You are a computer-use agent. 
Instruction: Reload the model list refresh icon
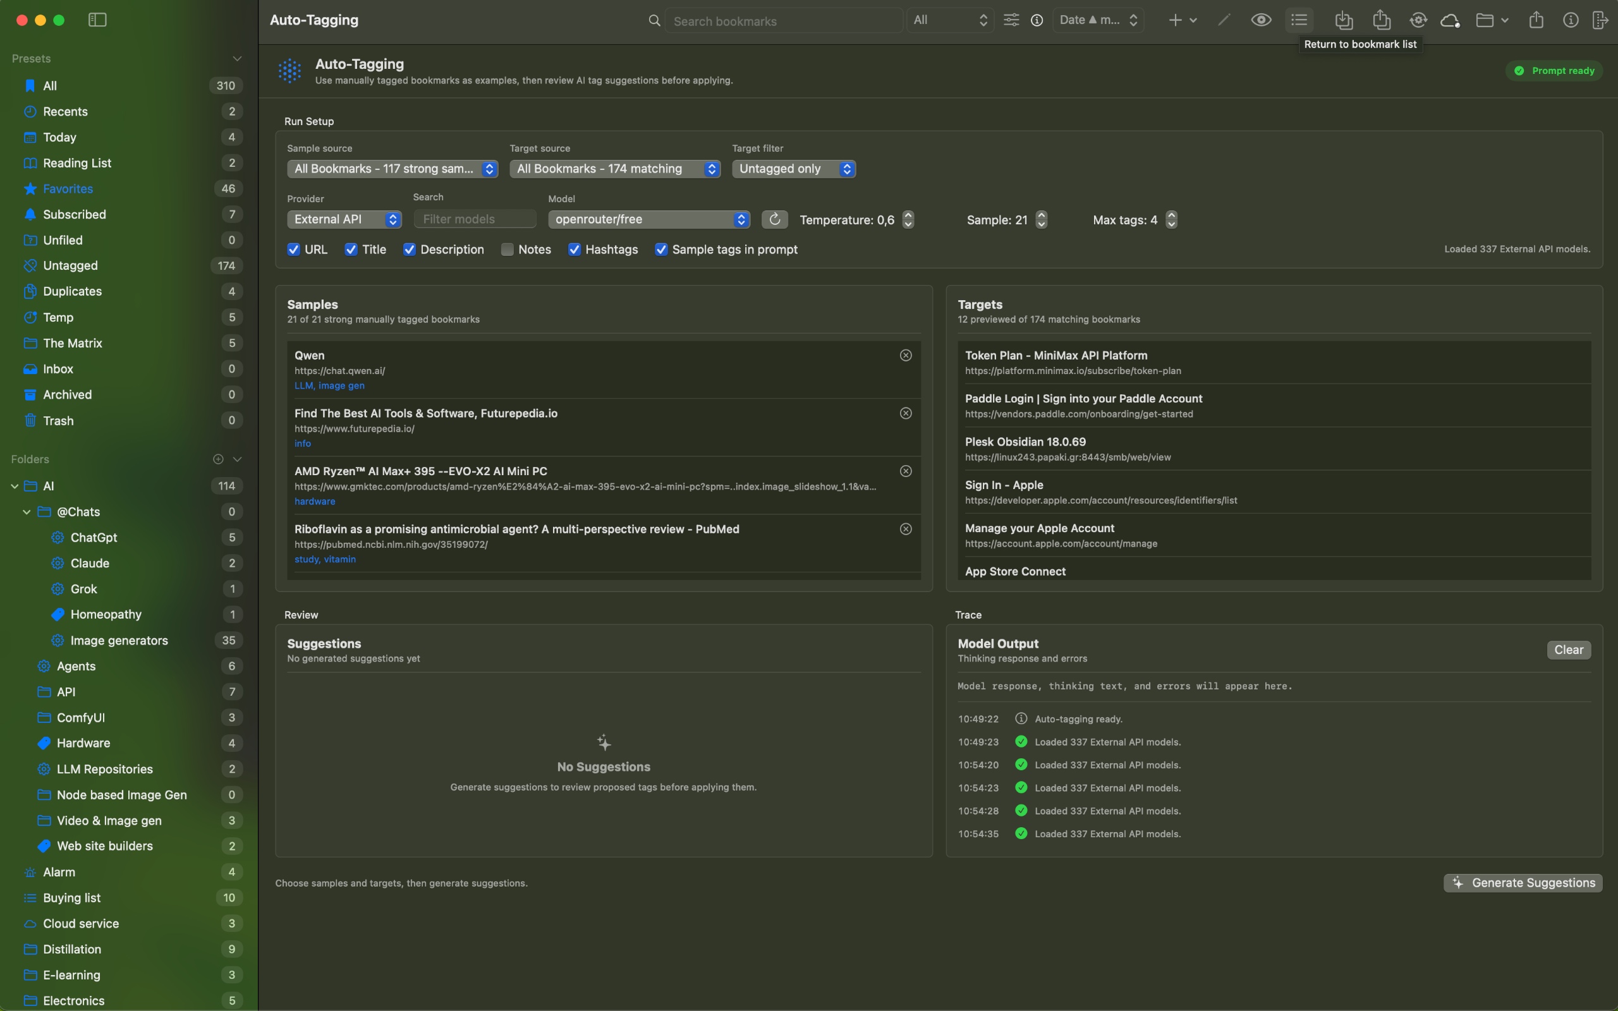coord(774,219)
